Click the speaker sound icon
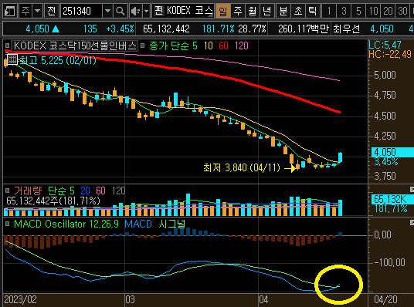 click(x=136, y=11)
